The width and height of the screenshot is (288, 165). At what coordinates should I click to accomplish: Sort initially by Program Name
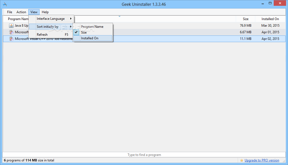click(93, 27)
